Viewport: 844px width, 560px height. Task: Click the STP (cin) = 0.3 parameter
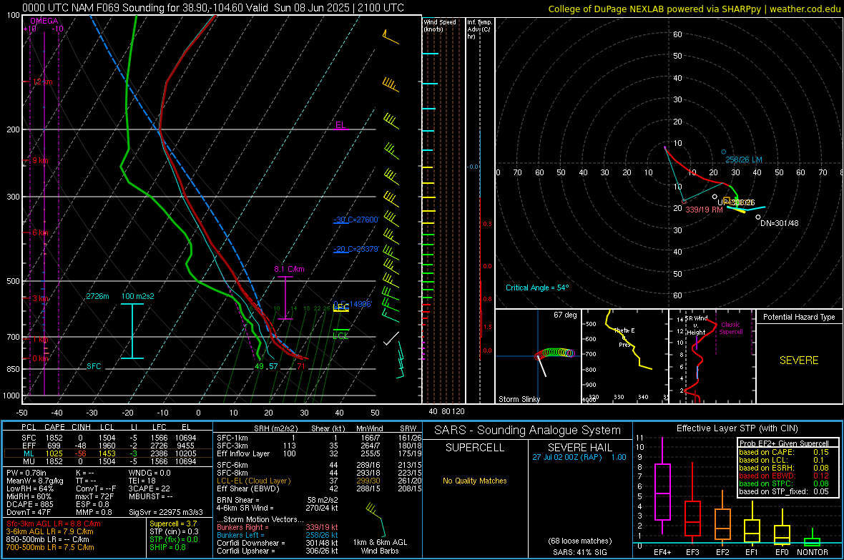pyautogui.click(x=174, y=531)
